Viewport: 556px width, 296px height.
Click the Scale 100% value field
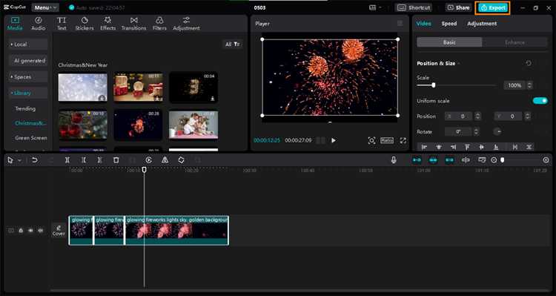[514, 85]
